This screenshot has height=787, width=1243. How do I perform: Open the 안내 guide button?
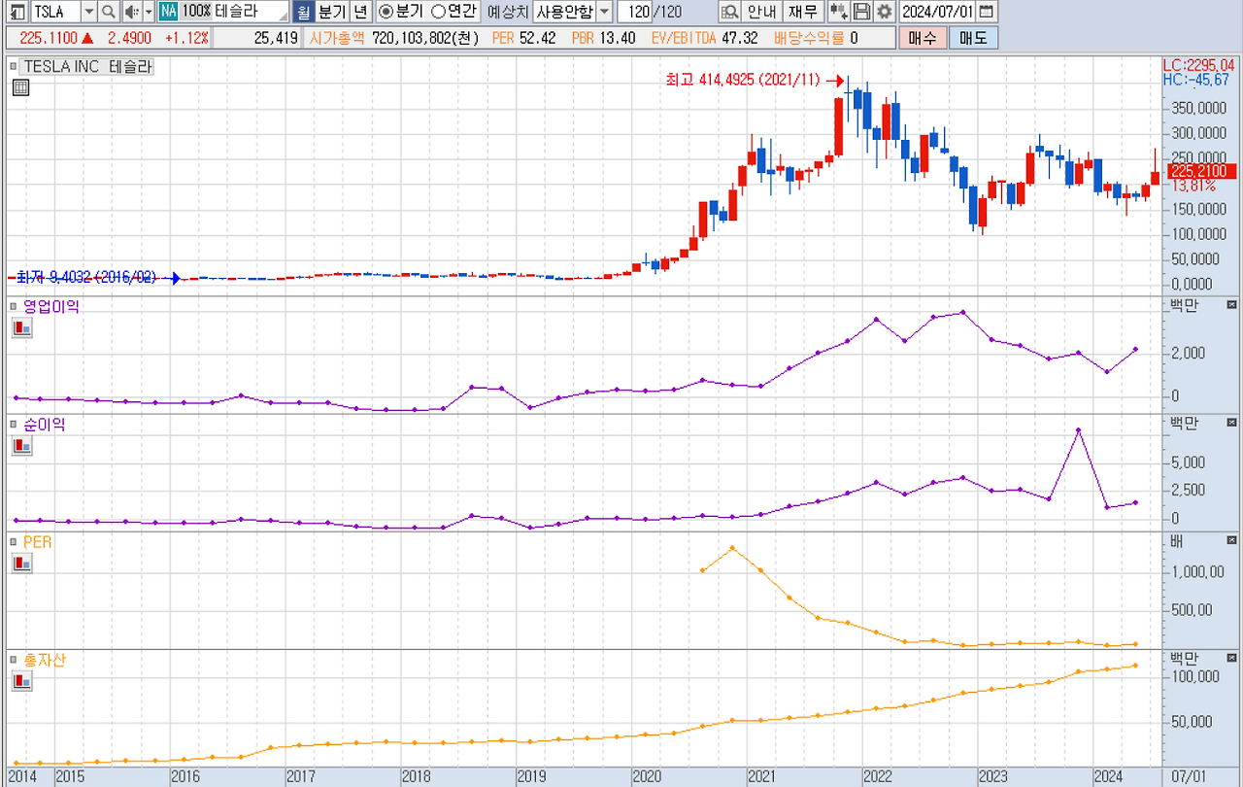[x=760, y=12]
